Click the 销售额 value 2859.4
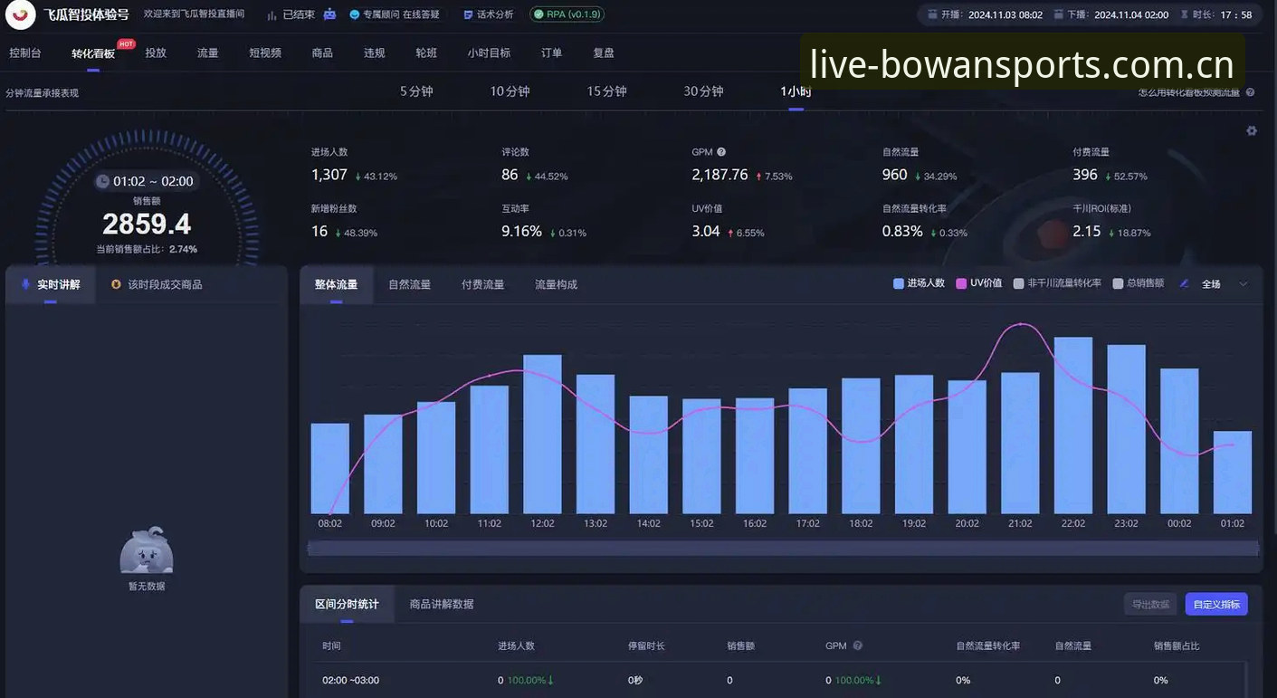 coord(147,224)
